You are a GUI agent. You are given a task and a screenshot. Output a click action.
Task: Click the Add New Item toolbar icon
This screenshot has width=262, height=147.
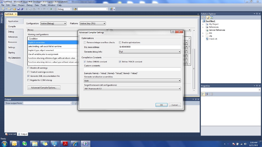(9, 9)
